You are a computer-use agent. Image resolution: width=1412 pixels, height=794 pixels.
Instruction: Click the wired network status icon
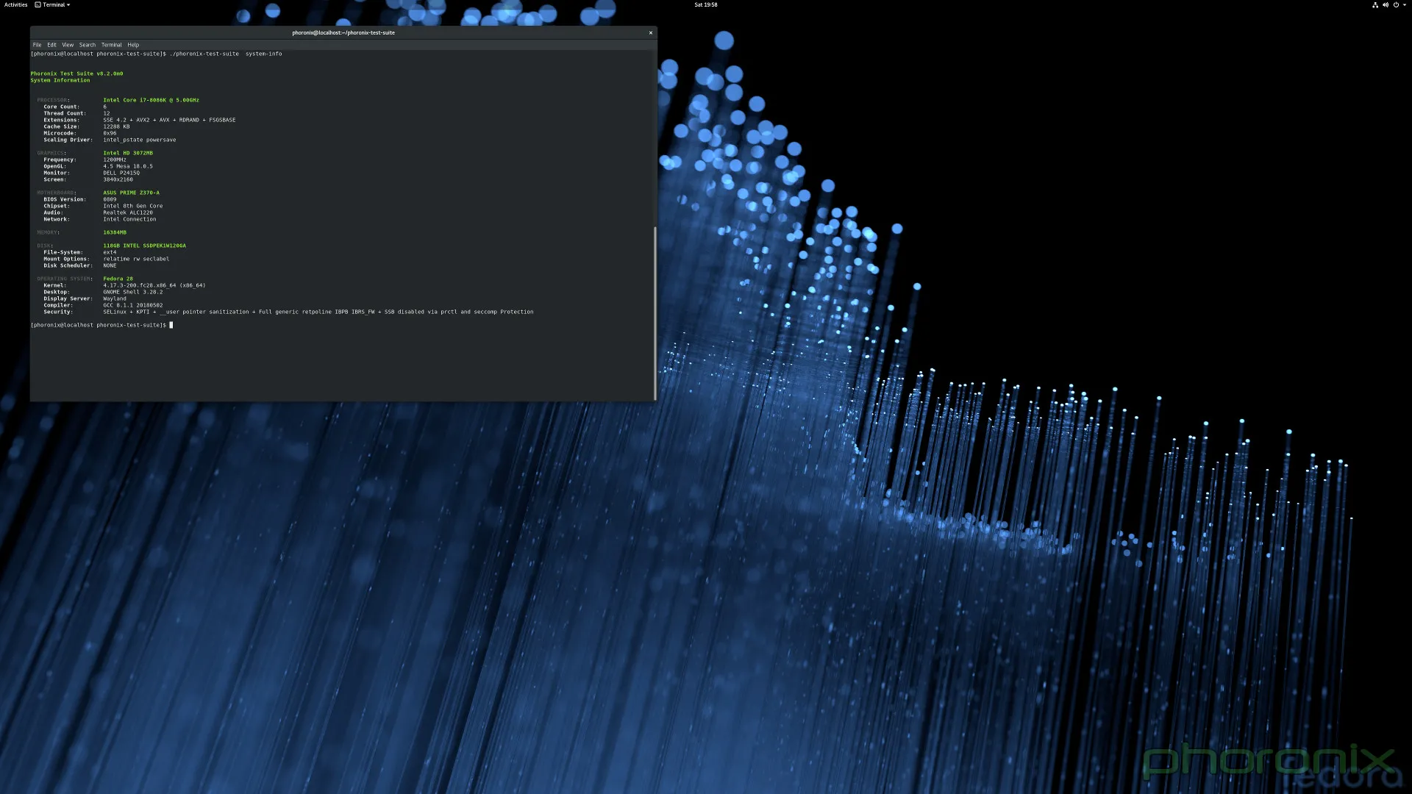(x=1374, y=4)
